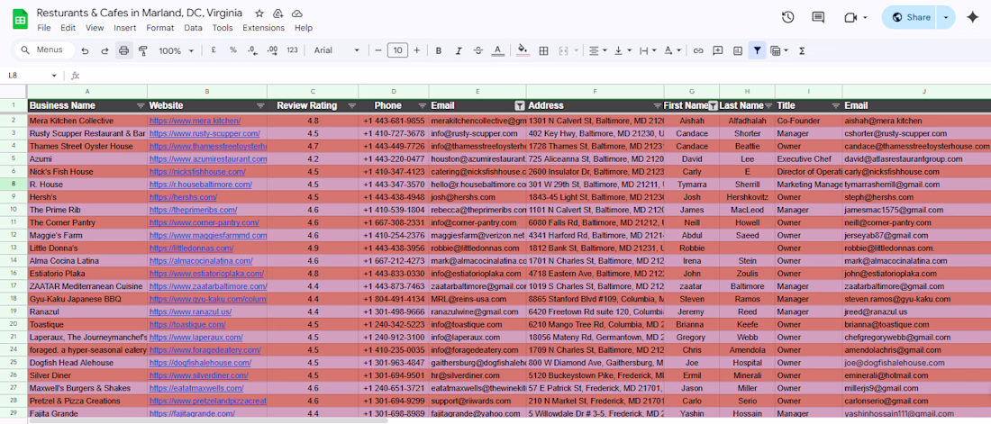Insert a comment from toolbar

pos(718,50)
